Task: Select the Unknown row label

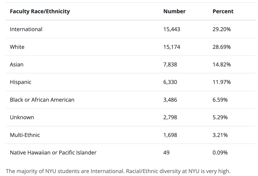Action: point(22,118)
